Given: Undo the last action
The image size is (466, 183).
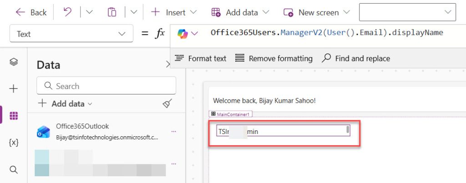Looking at the screenshot, I should 67,12.
